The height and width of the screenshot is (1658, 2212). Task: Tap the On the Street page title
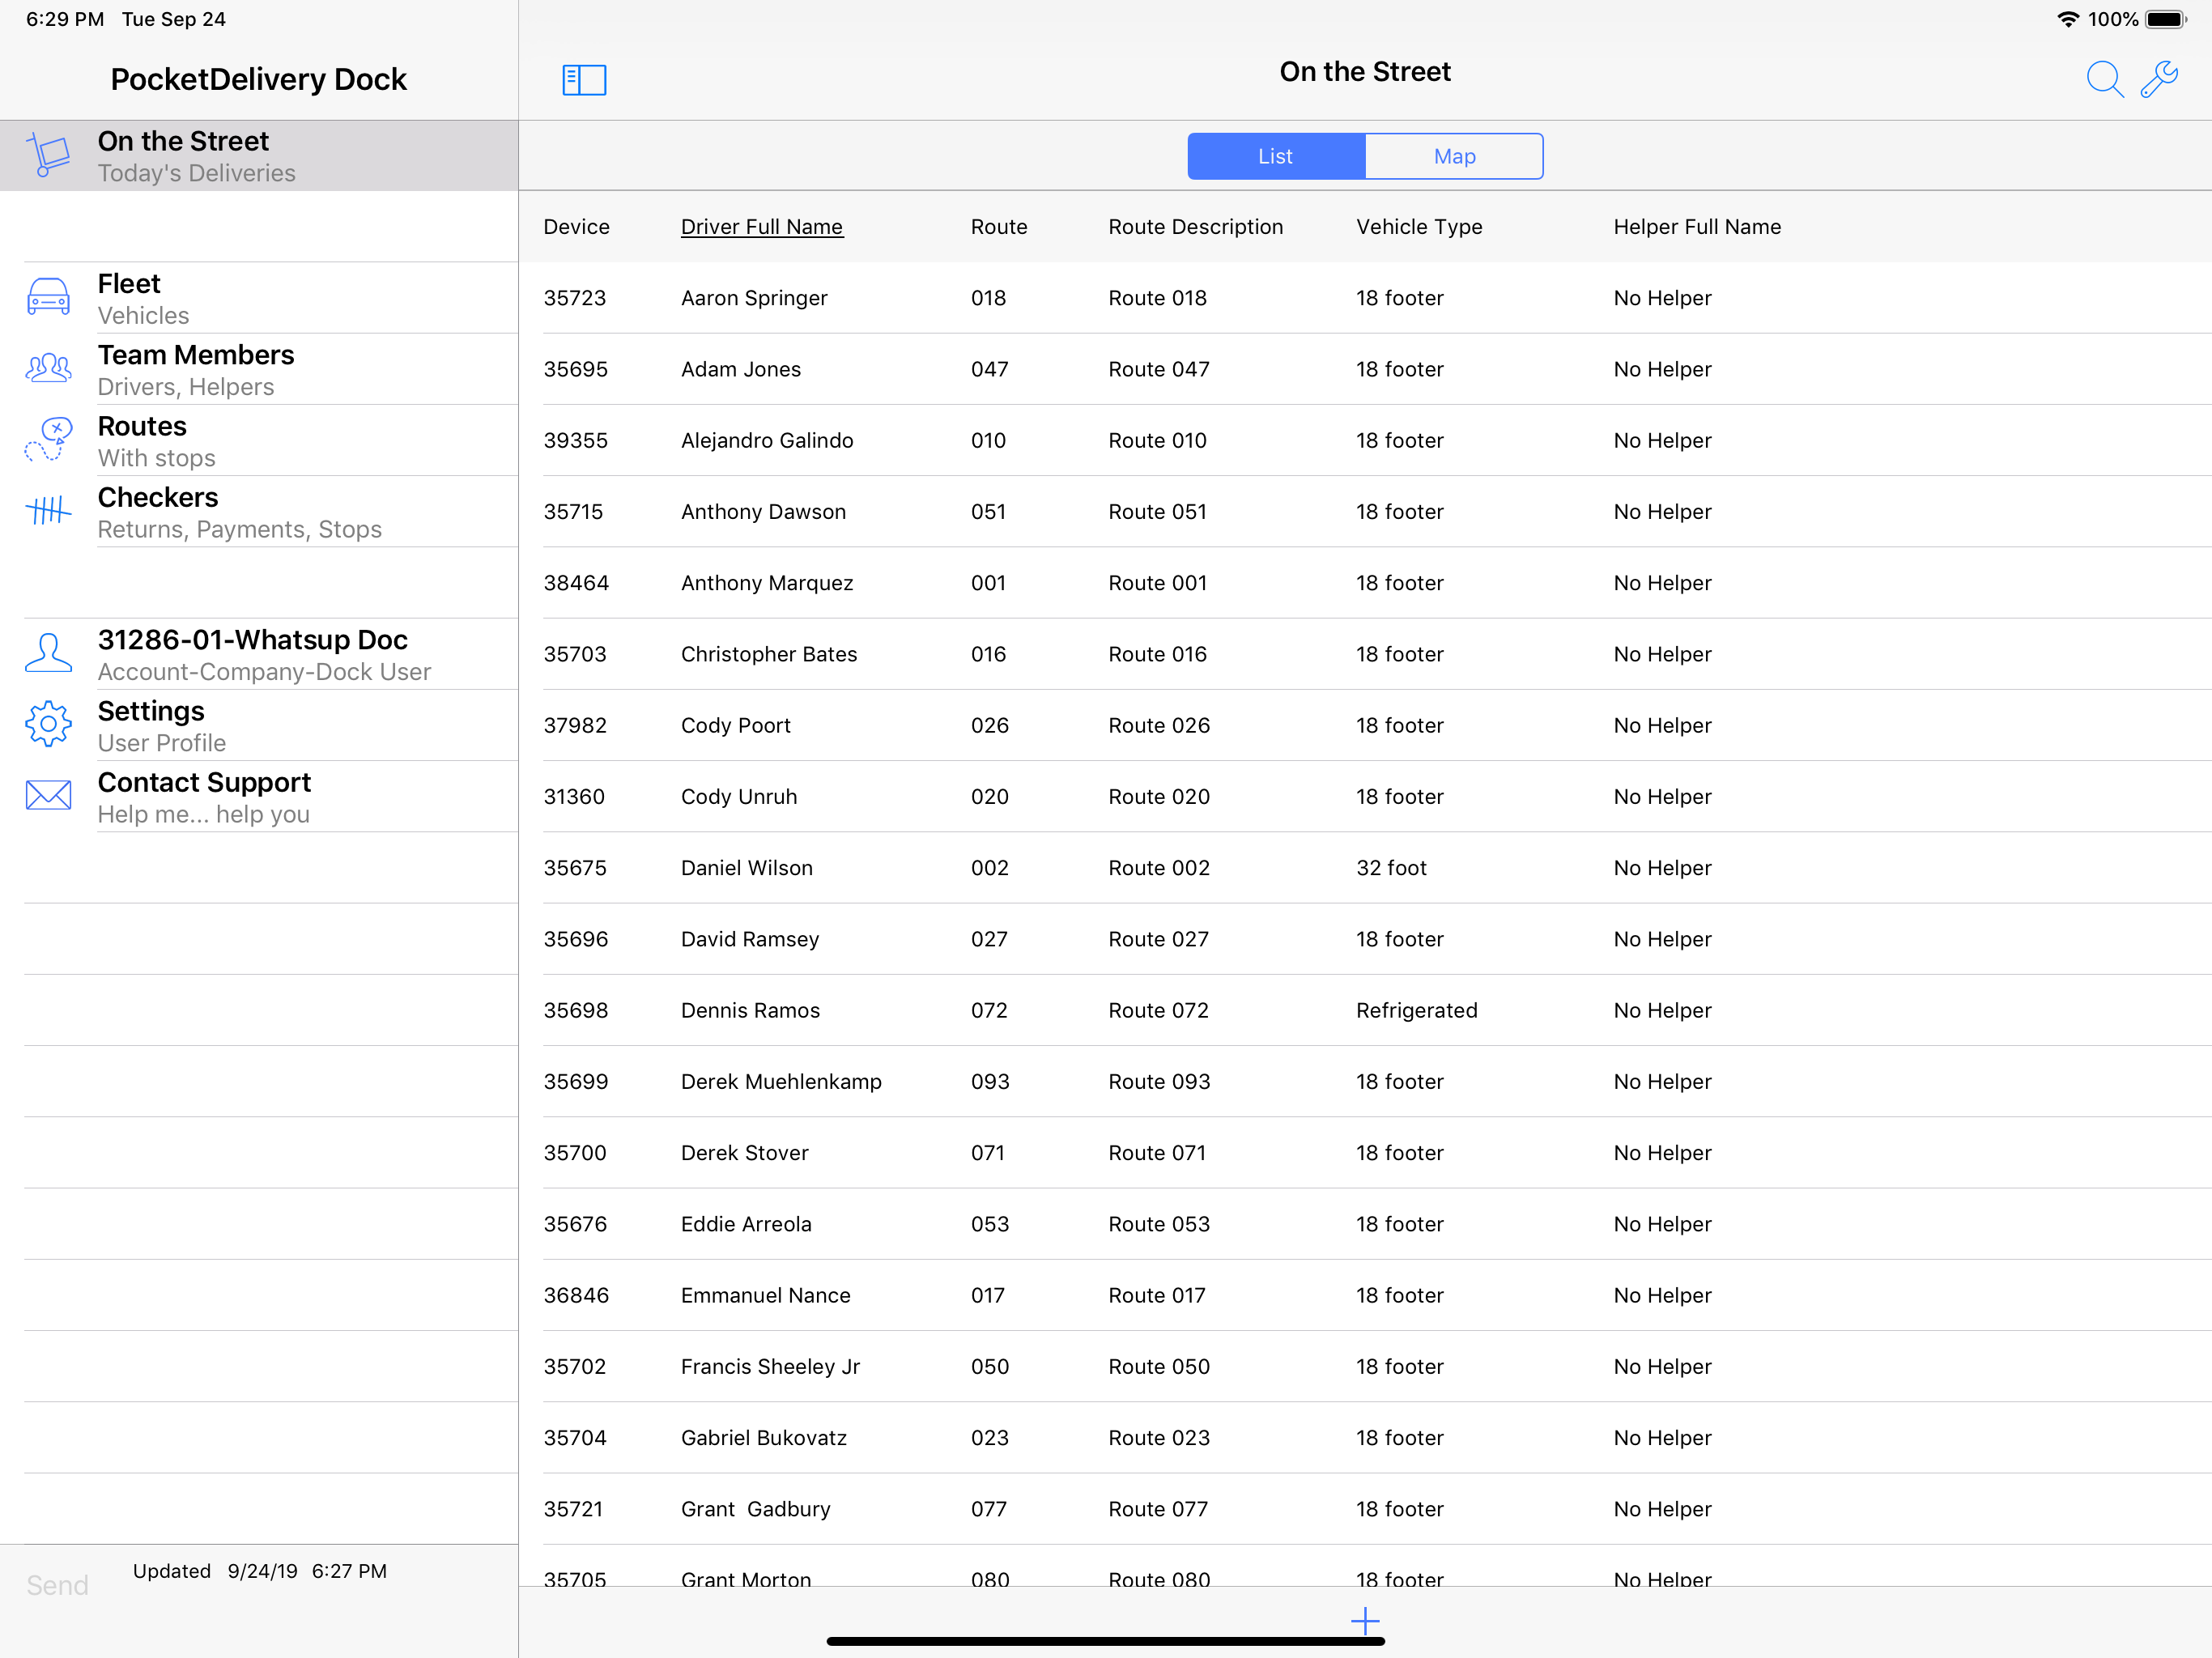1365,72
